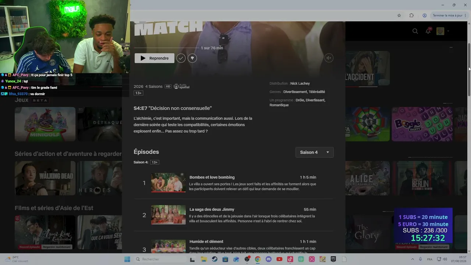Open the Berlin title card

pyautogui.click(x=422, y=178)
